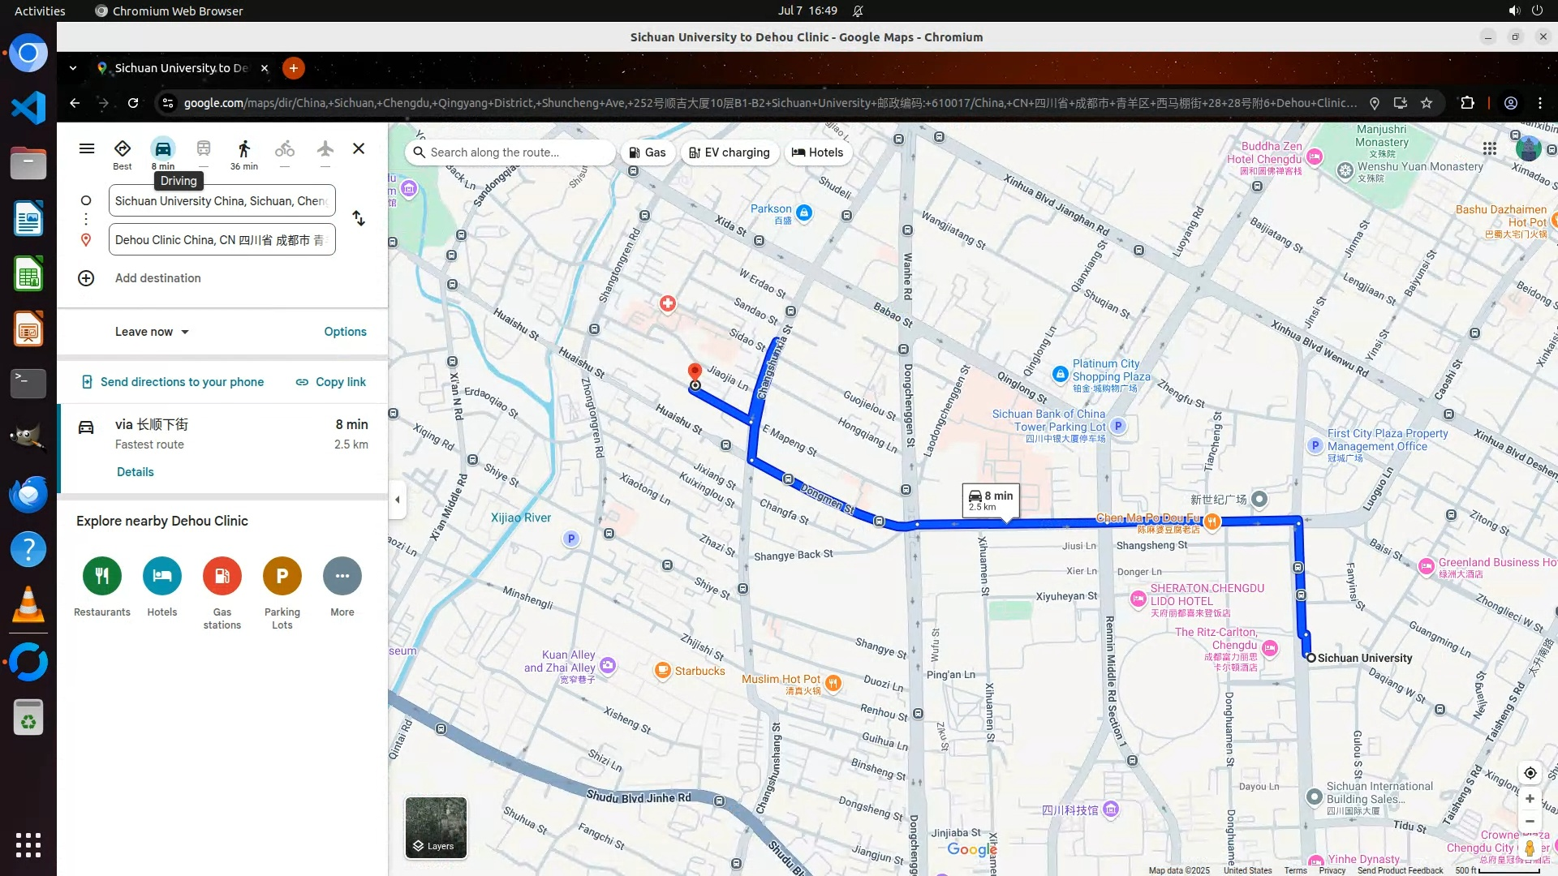Open the Layers map thumbnail

click(x=436, y=827)
